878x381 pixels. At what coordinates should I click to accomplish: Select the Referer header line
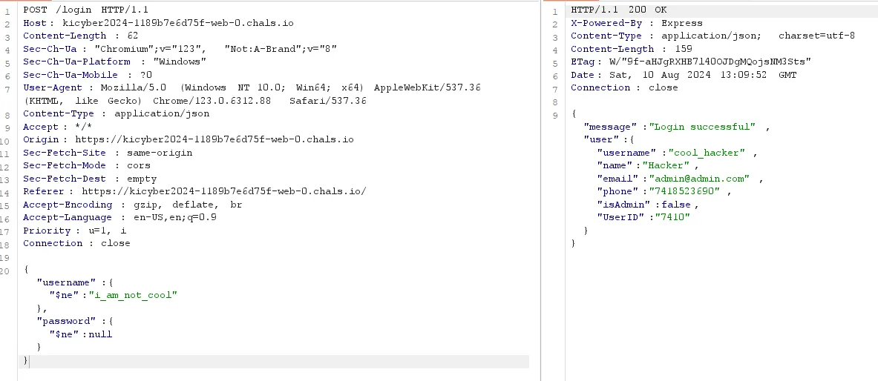[195, 191]
